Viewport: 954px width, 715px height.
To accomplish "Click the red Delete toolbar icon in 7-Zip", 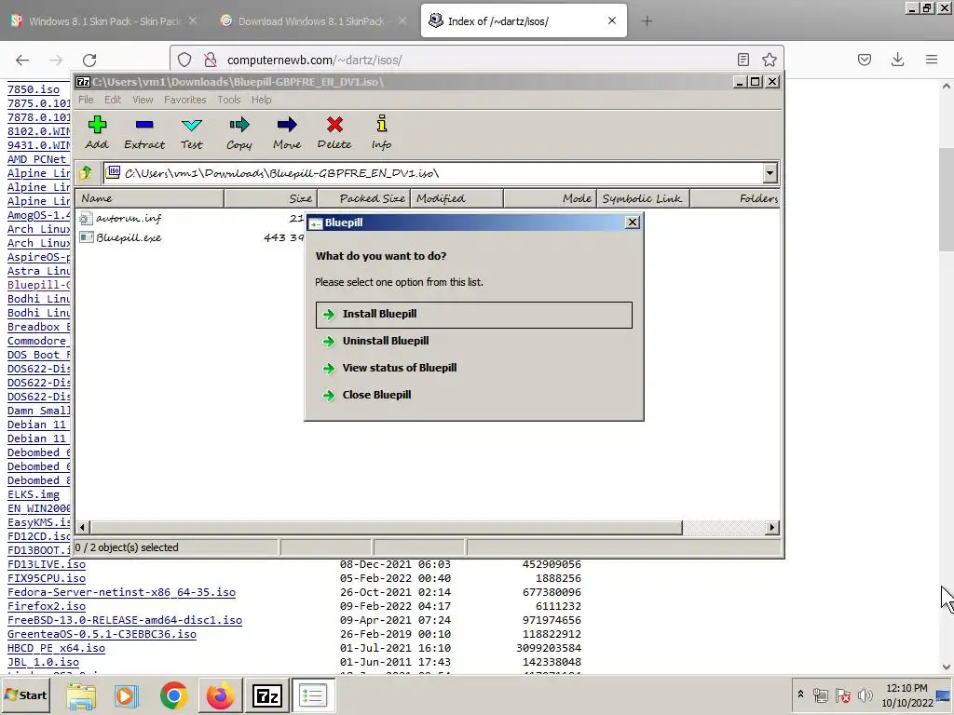I will coord(334,126).
